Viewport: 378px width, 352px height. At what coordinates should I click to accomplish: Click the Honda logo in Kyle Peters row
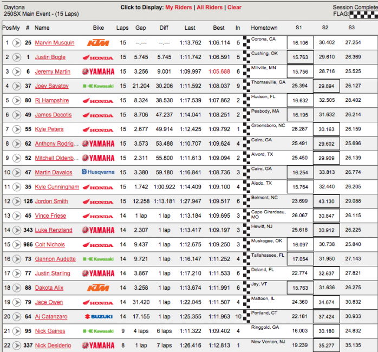pyautogui.click(x=98, y=130)
